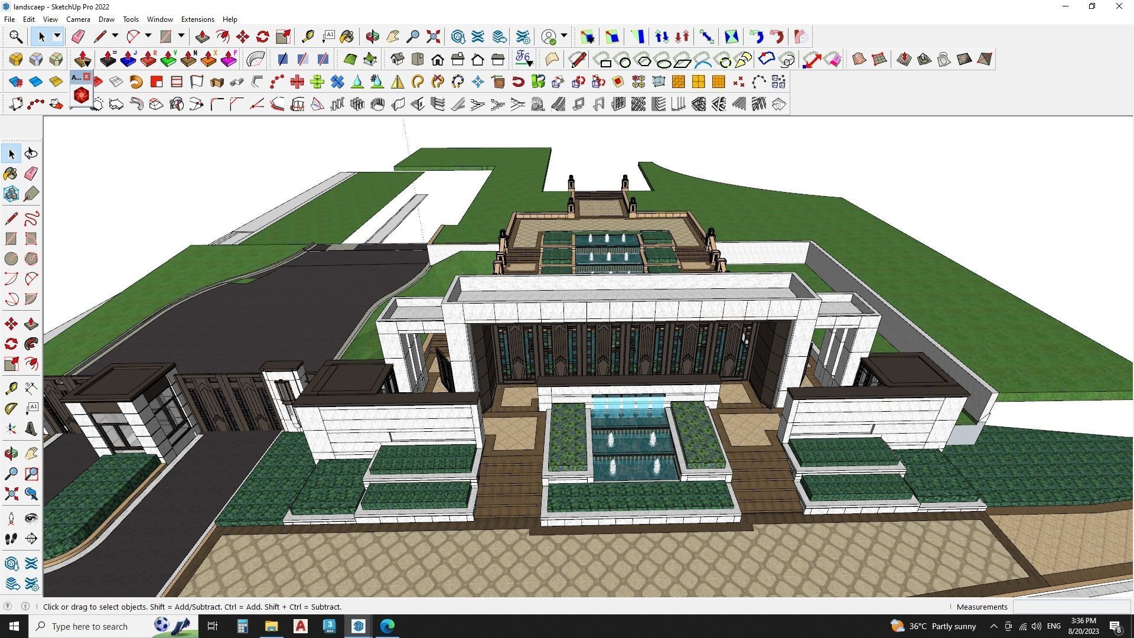The height and width of the screenshot is (638, 1134).
Task: Show hidden system tray icons chevron
Action: [993, 626]
